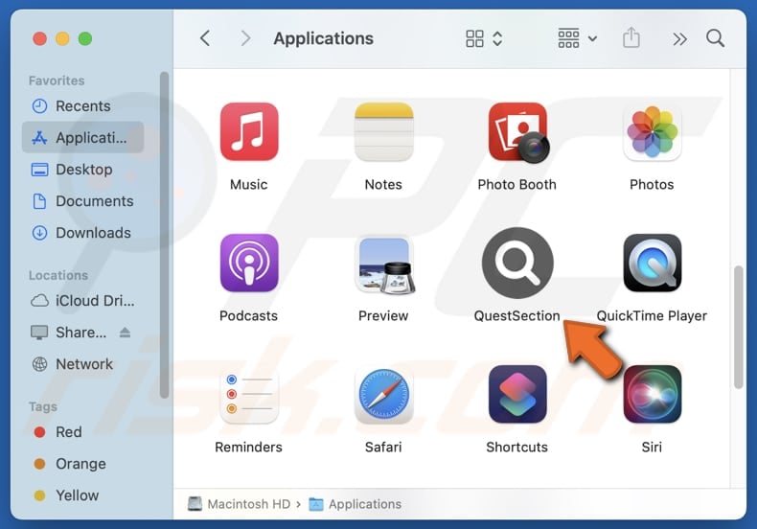The image size is (757, 529).
Task: Show more toolbar items via double chevron
Action: 679,39
